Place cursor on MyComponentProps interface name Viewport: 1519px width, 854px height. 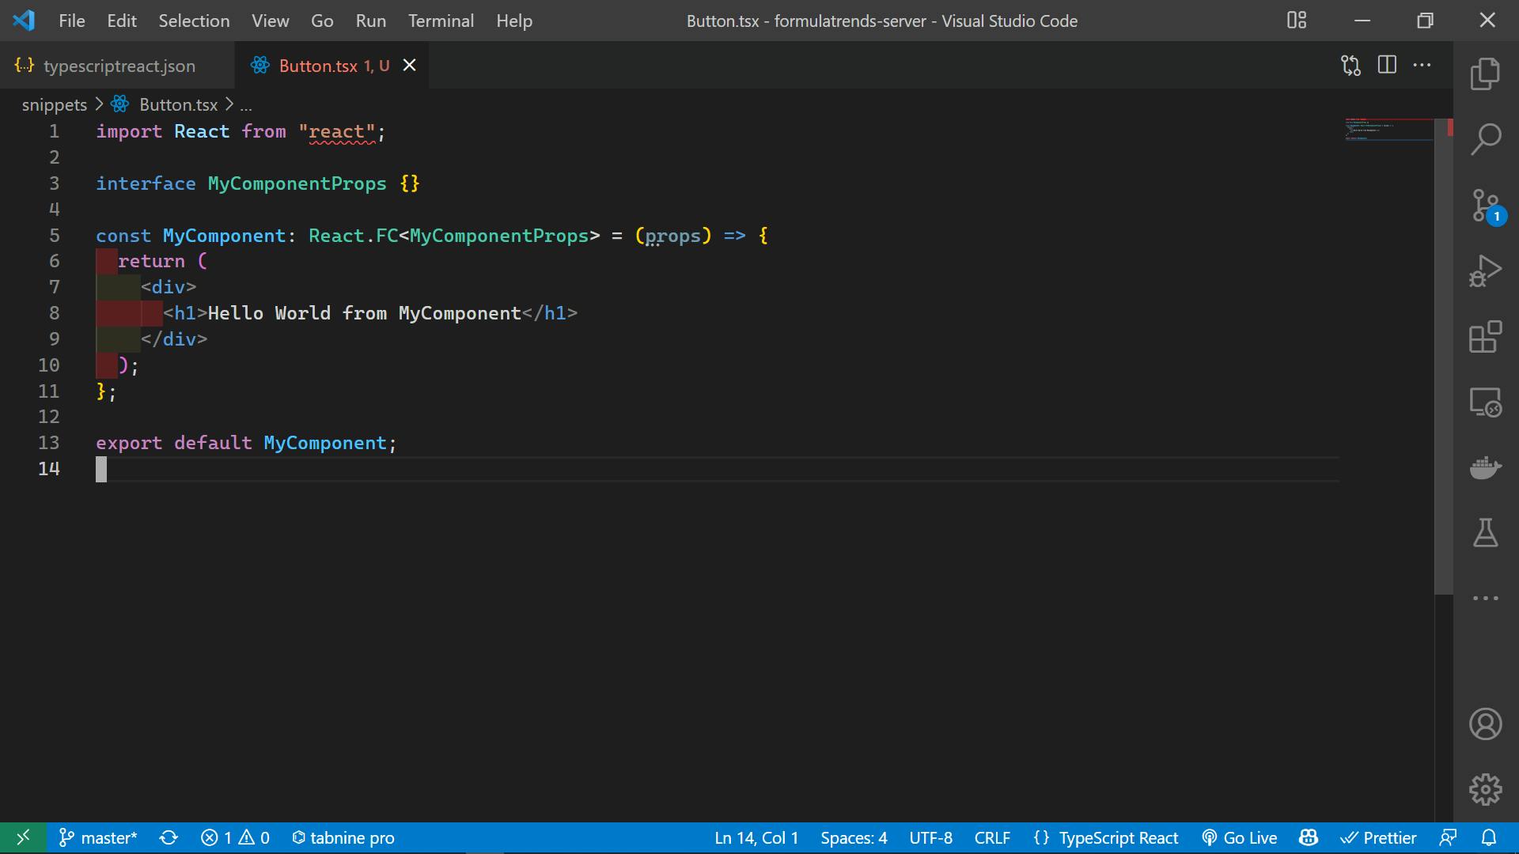click(297, 183)
